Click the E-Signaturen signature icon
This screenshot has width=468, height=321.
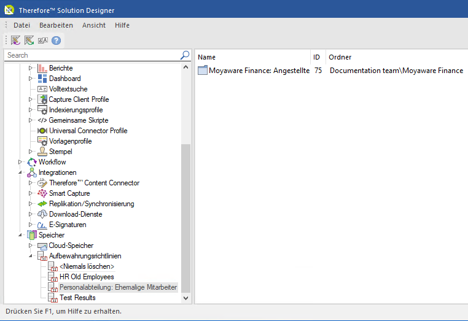[42, 225]
